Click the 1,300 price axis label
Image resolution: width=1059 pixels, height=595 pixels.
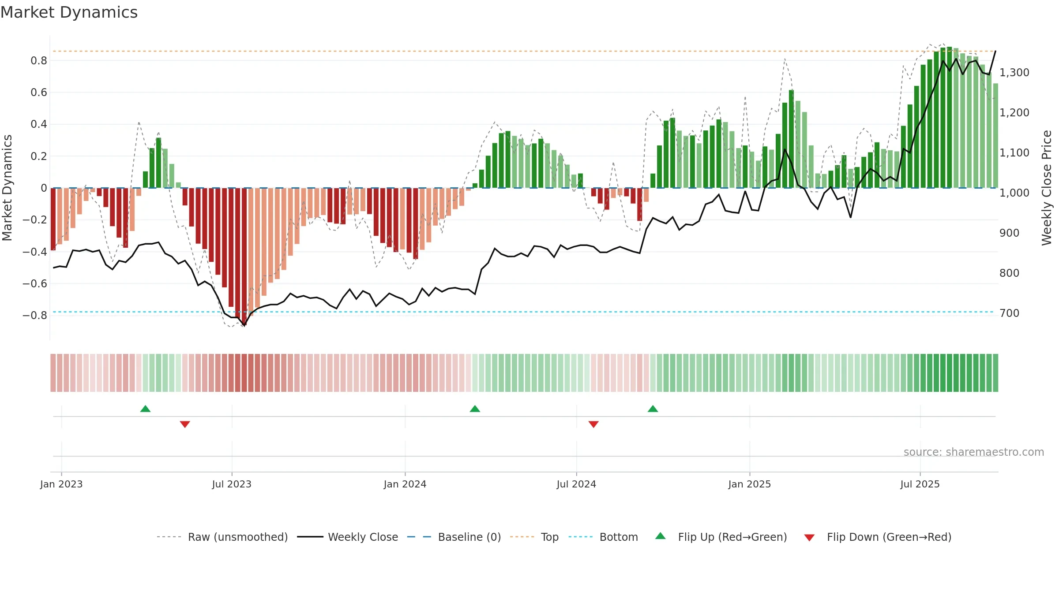click(1014, 72)
